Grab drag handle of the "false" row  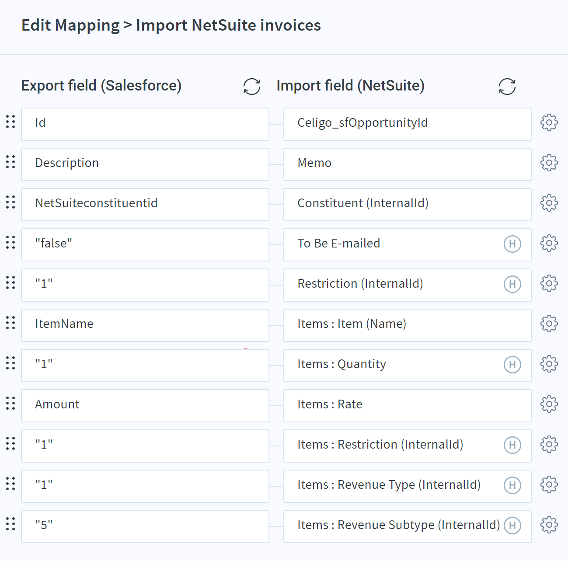(10, 242)
